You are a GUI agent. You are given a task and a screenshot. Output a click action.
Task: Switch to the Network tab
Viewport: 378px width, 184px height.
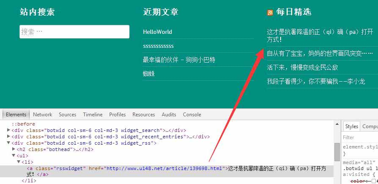coord(42,114)
